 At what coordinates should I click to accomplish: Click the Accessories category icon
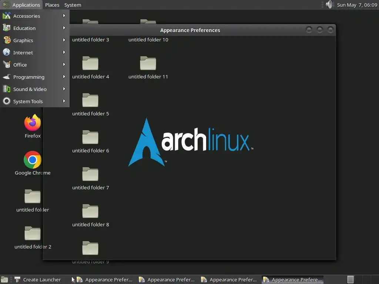[x=7, y=16]
